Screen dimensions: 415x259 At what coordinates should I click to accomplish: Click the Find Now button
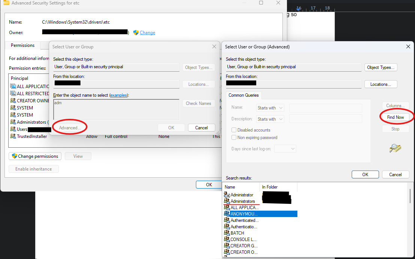pyautogui.click(x=396, y=117)
